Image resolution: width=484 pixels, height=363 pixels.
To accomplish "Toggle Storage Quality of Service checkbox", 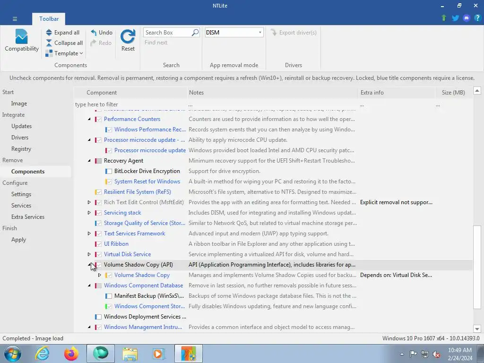I will [99, 223].
